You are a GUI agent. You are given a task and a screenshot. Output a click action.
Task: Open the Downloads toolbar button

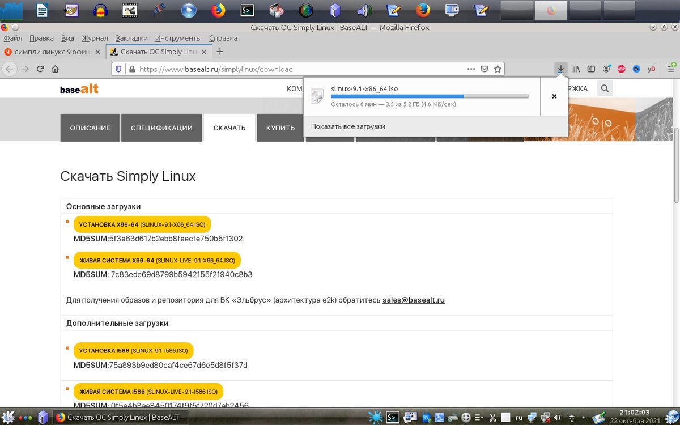coord(560,69)
